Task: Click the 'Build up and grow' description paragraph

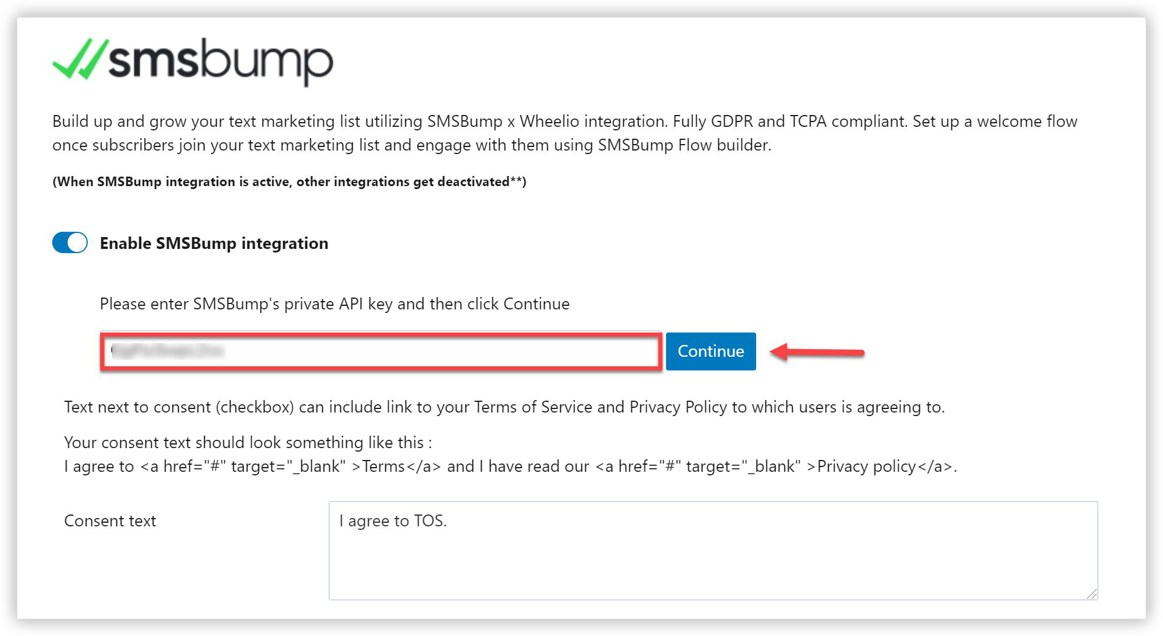Action: 565,133
